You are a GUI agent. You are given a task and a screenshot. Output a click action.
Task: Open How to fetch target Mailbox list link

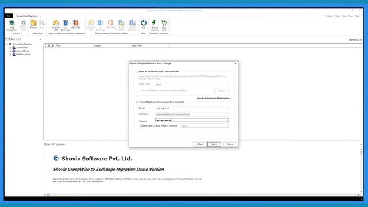(x=213, y=98)
